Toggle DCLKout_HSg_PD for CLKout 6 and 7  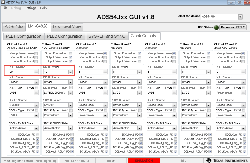[x=141, y=143]
